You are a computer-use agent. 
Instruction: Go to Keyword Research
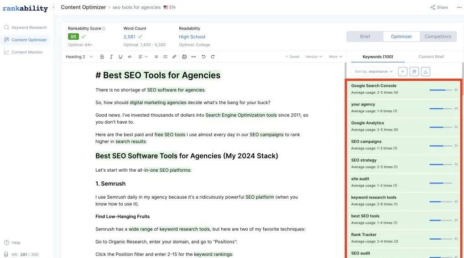[26, 27]
